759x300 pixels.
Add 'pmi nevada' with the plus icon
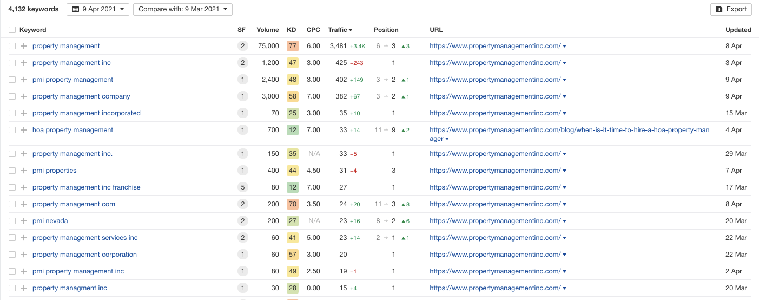tap(24, 221)
